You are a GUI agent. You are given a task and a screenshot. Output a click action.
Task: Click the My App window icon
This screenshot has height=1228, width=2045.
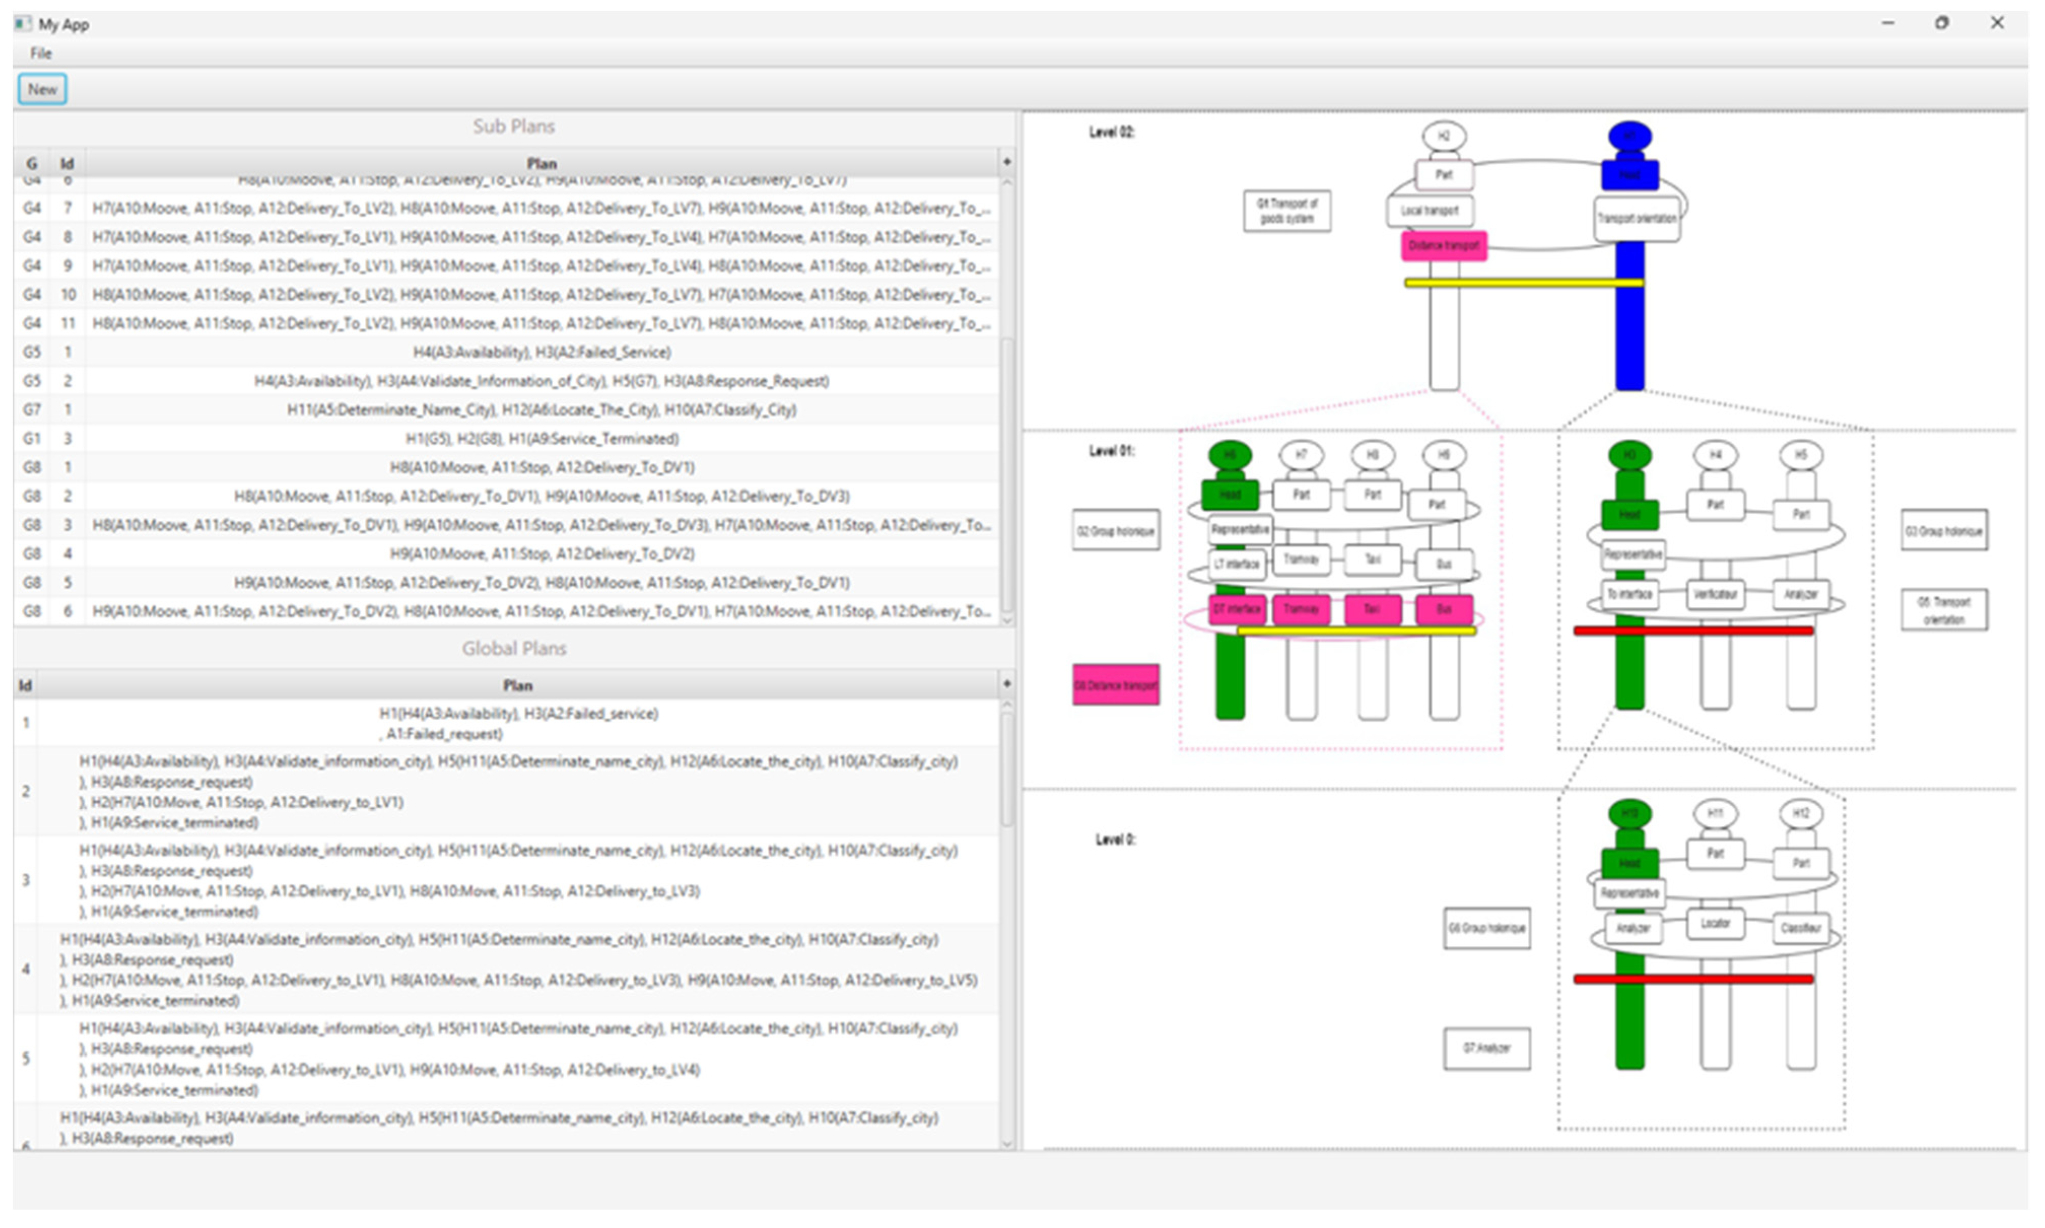(x=22, y=24)
